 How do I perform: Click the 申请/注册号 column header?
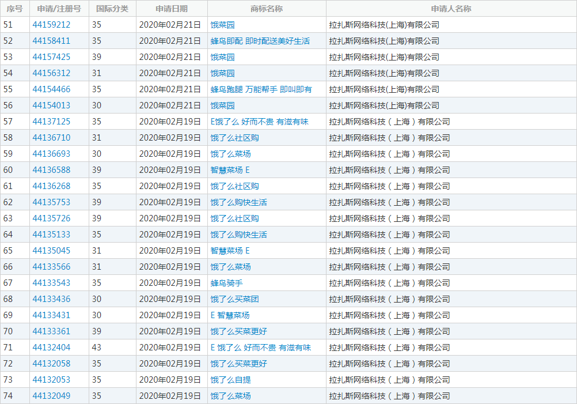point(59,9)
